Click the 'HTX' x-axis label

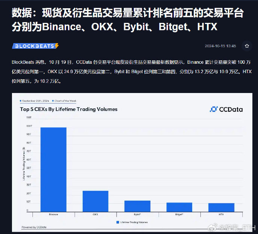[x=221, y=214]
